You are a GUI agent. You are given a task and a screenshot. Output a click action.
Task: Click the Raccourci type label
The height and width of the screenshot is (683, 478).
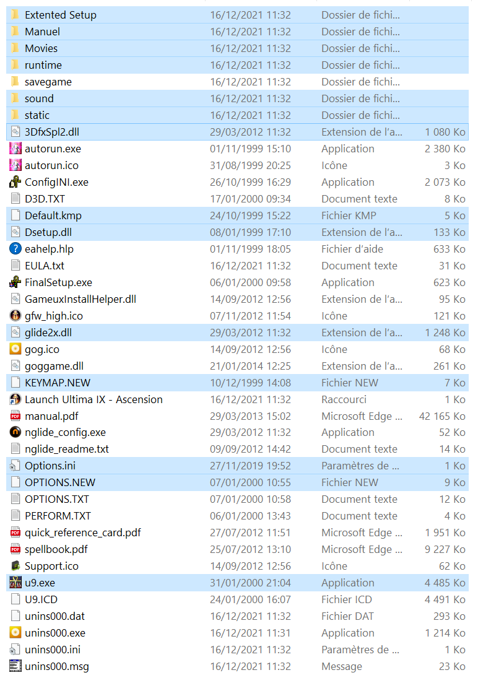coord(344,399)
